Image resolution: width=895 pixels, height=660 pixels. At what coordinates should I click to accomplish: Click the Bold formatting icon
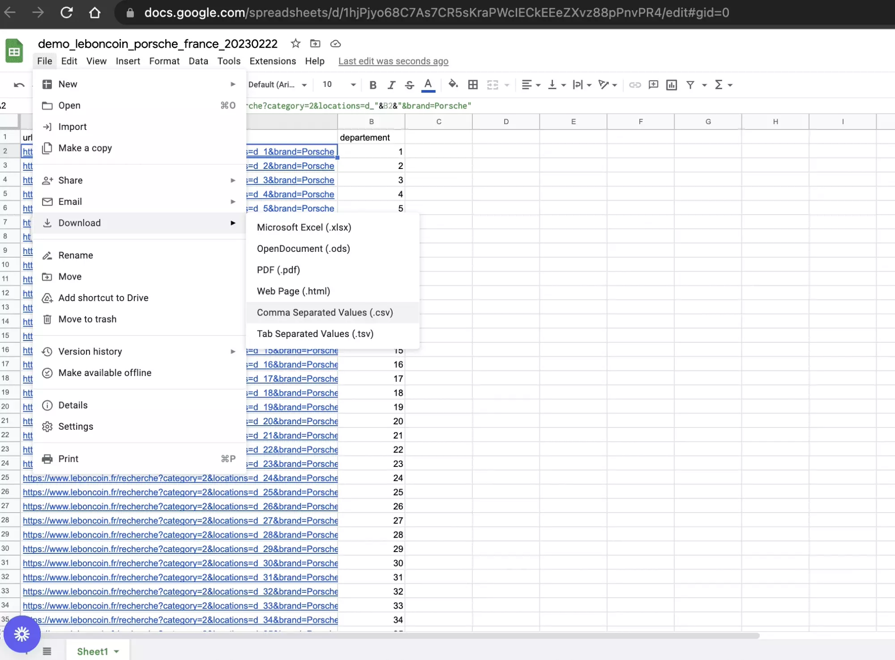tap(373, 85)
